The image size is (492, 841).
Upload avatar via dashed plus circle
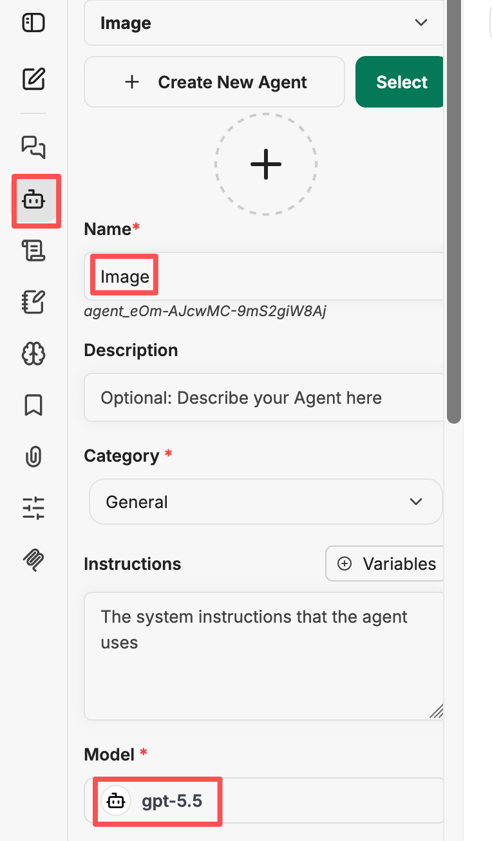tap(266, 165)
